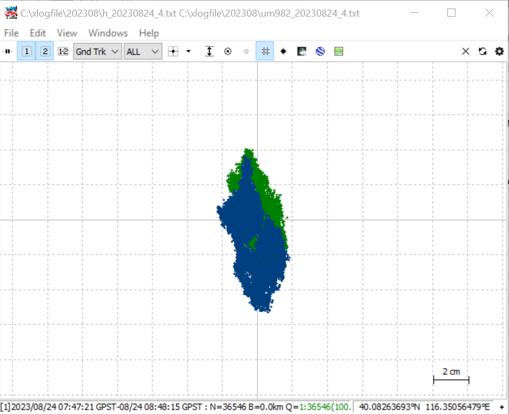Toggle solution 1-2 difference button
This screenshot has height=414, width=509.
click(63, 51)
